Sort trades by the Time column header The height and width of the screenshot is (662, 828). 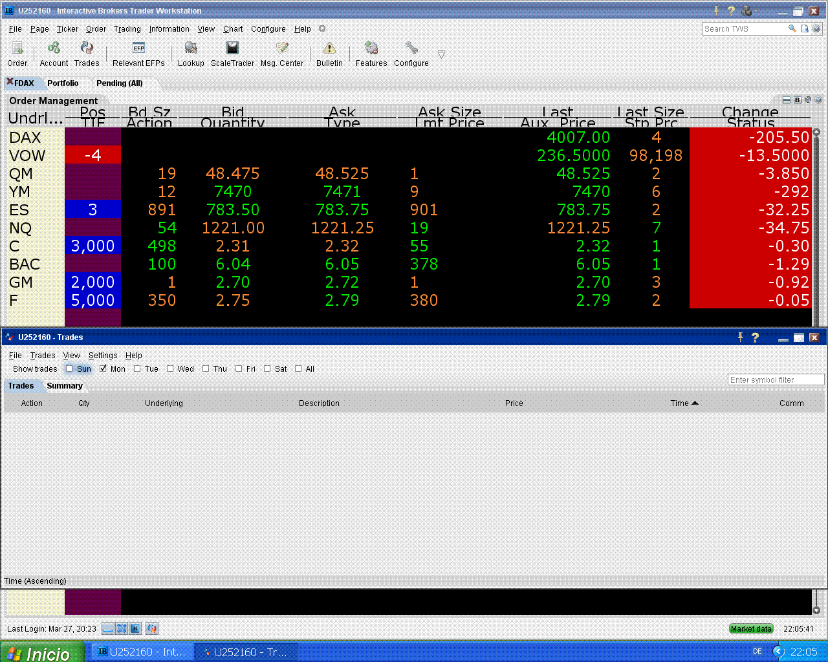pos(684,403)
